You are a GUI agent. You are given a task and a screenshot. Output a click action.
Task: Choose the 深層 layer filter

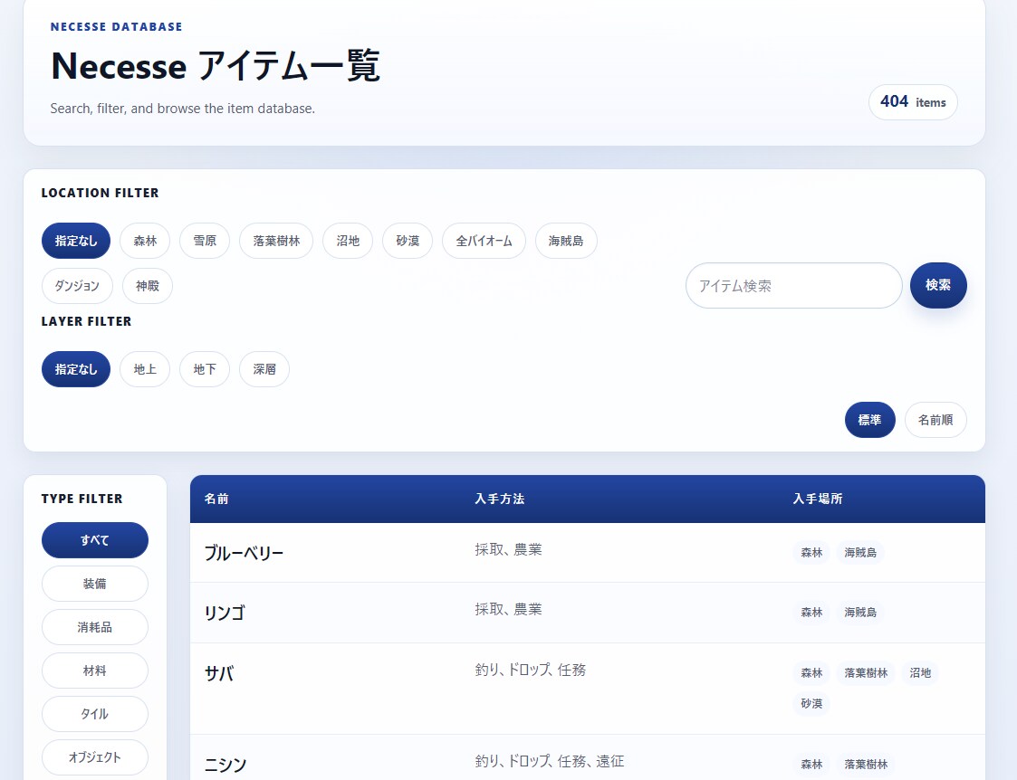[x=264, y=369]
